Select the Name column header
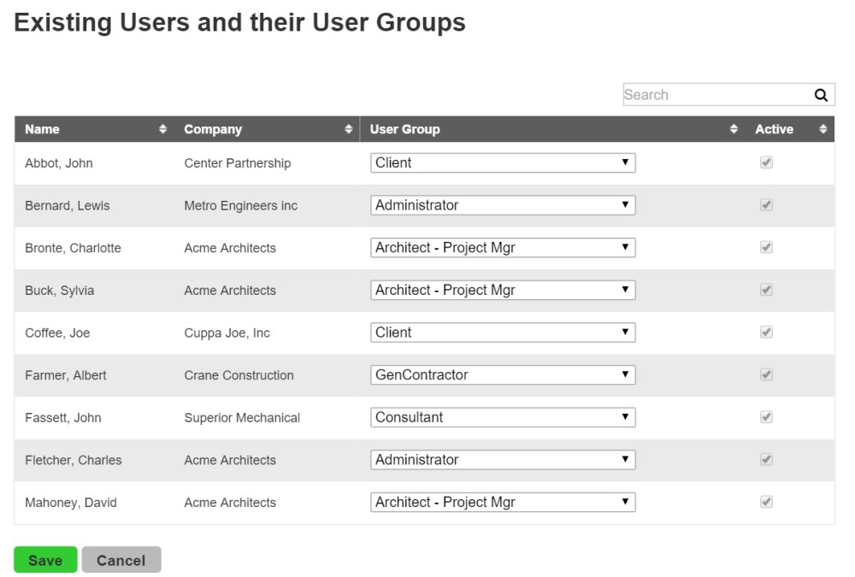Viewport: 855px width, 577px height. pos(41,129)
